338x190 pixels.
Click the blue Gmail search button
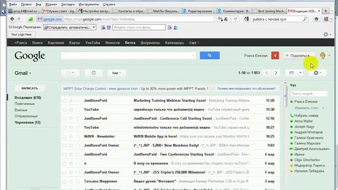210,55
